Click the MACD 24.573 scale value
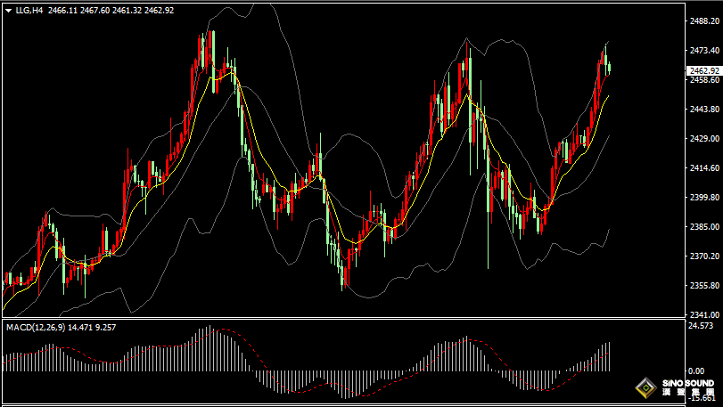The height and width of the screenshot is (407, 723). point(701,326)
